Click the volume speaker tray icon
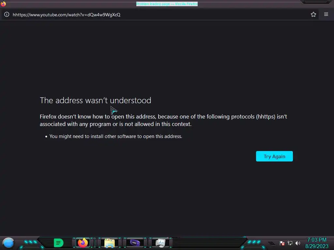The width and height of the screenshot is (334, 250). click(x=298, y=243)
